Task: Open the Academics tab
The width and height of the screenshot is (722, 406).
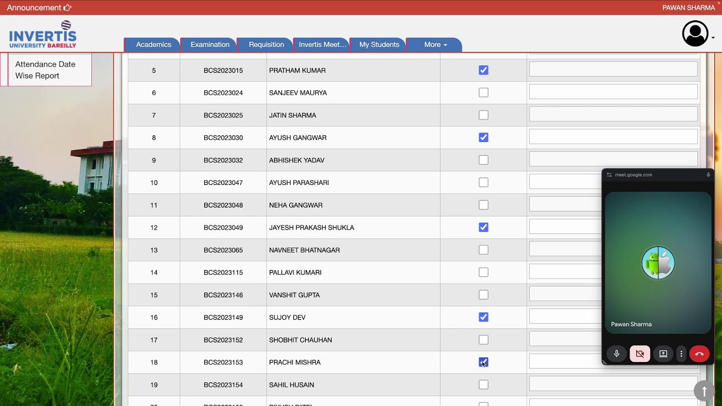Action: [x=153, y=45]
